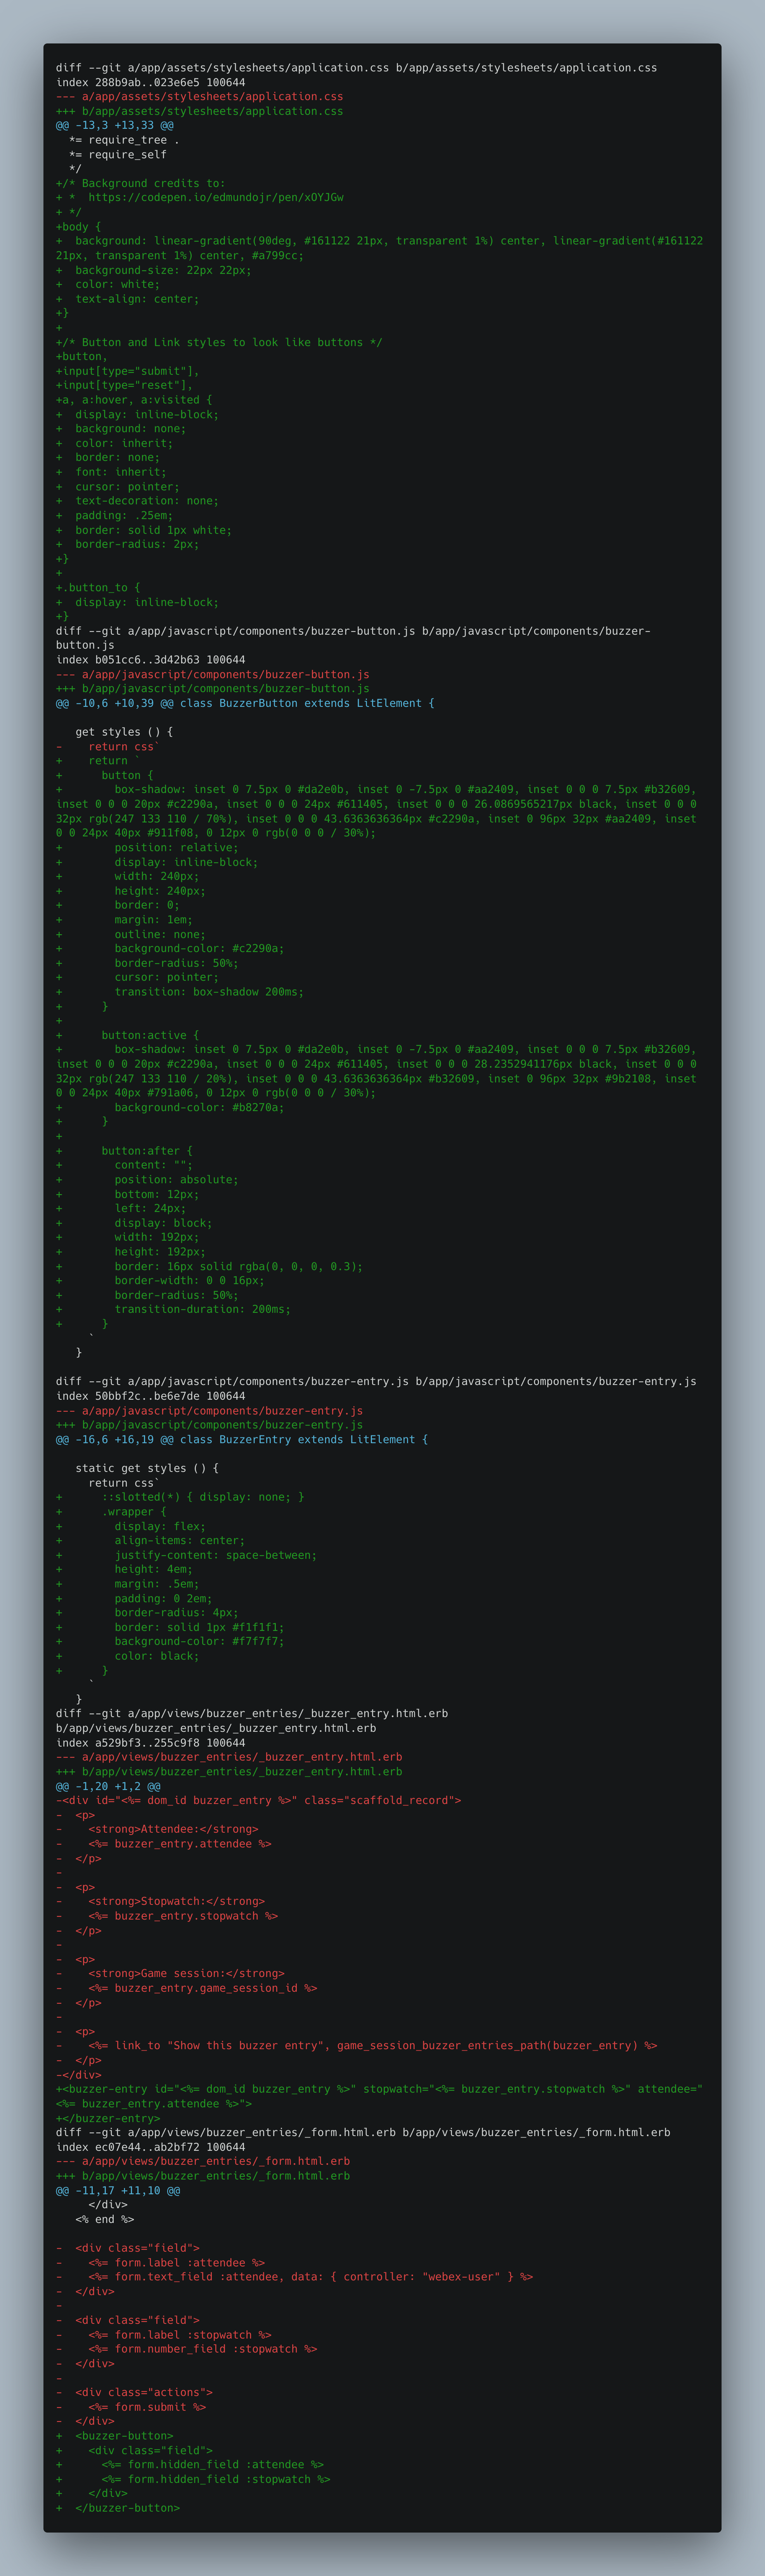Click the "+++ b/app/assets/stylesheets/application.css" line
Viewport: 765px width, 2576px height.
(x=199, y=111)
